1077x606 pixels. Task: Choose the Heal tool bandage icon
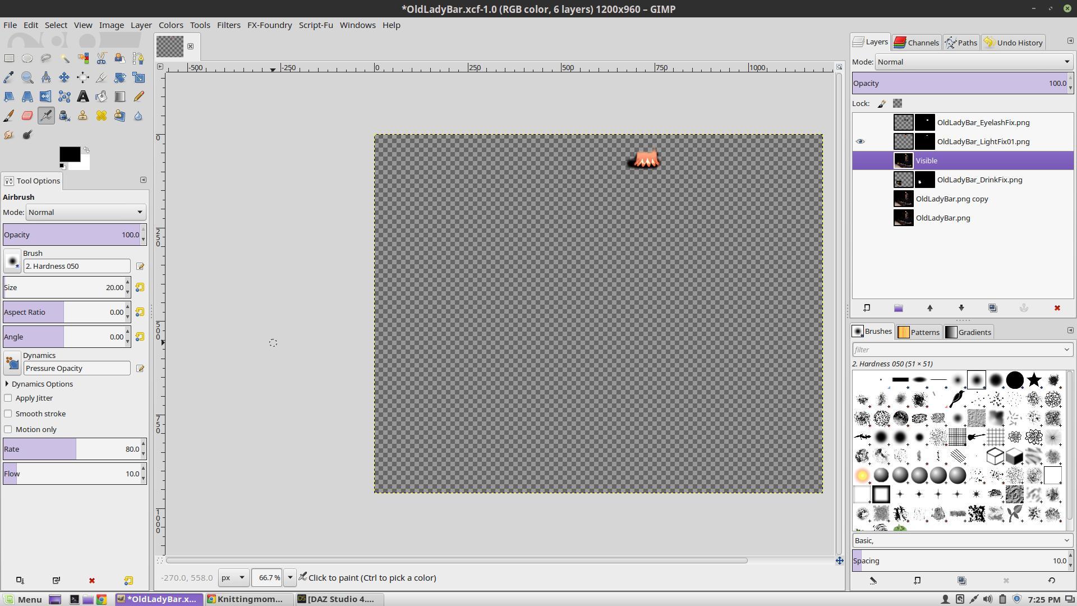click(102, 116)
